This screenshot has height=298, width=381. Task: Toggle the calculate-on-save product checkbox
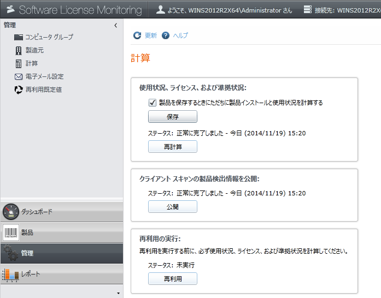(153, 103)
